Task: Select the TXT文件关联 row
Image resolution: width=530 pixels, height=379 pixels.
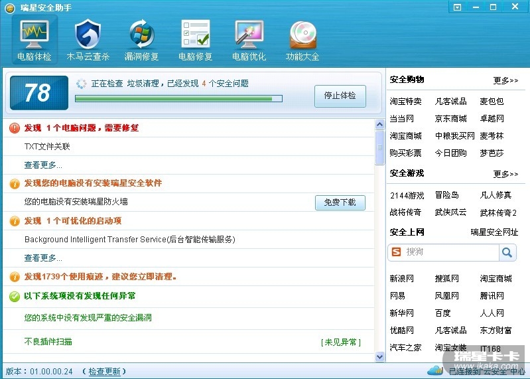Action: (x=188, y=147)
